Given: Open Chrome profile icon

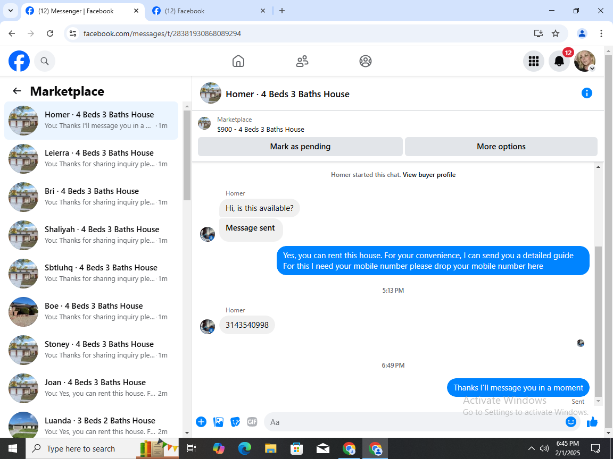Looking at the screenshot, I should [582, 33].
